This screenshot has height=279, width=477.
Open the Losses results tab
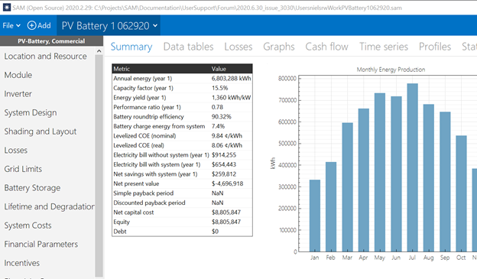238,47
